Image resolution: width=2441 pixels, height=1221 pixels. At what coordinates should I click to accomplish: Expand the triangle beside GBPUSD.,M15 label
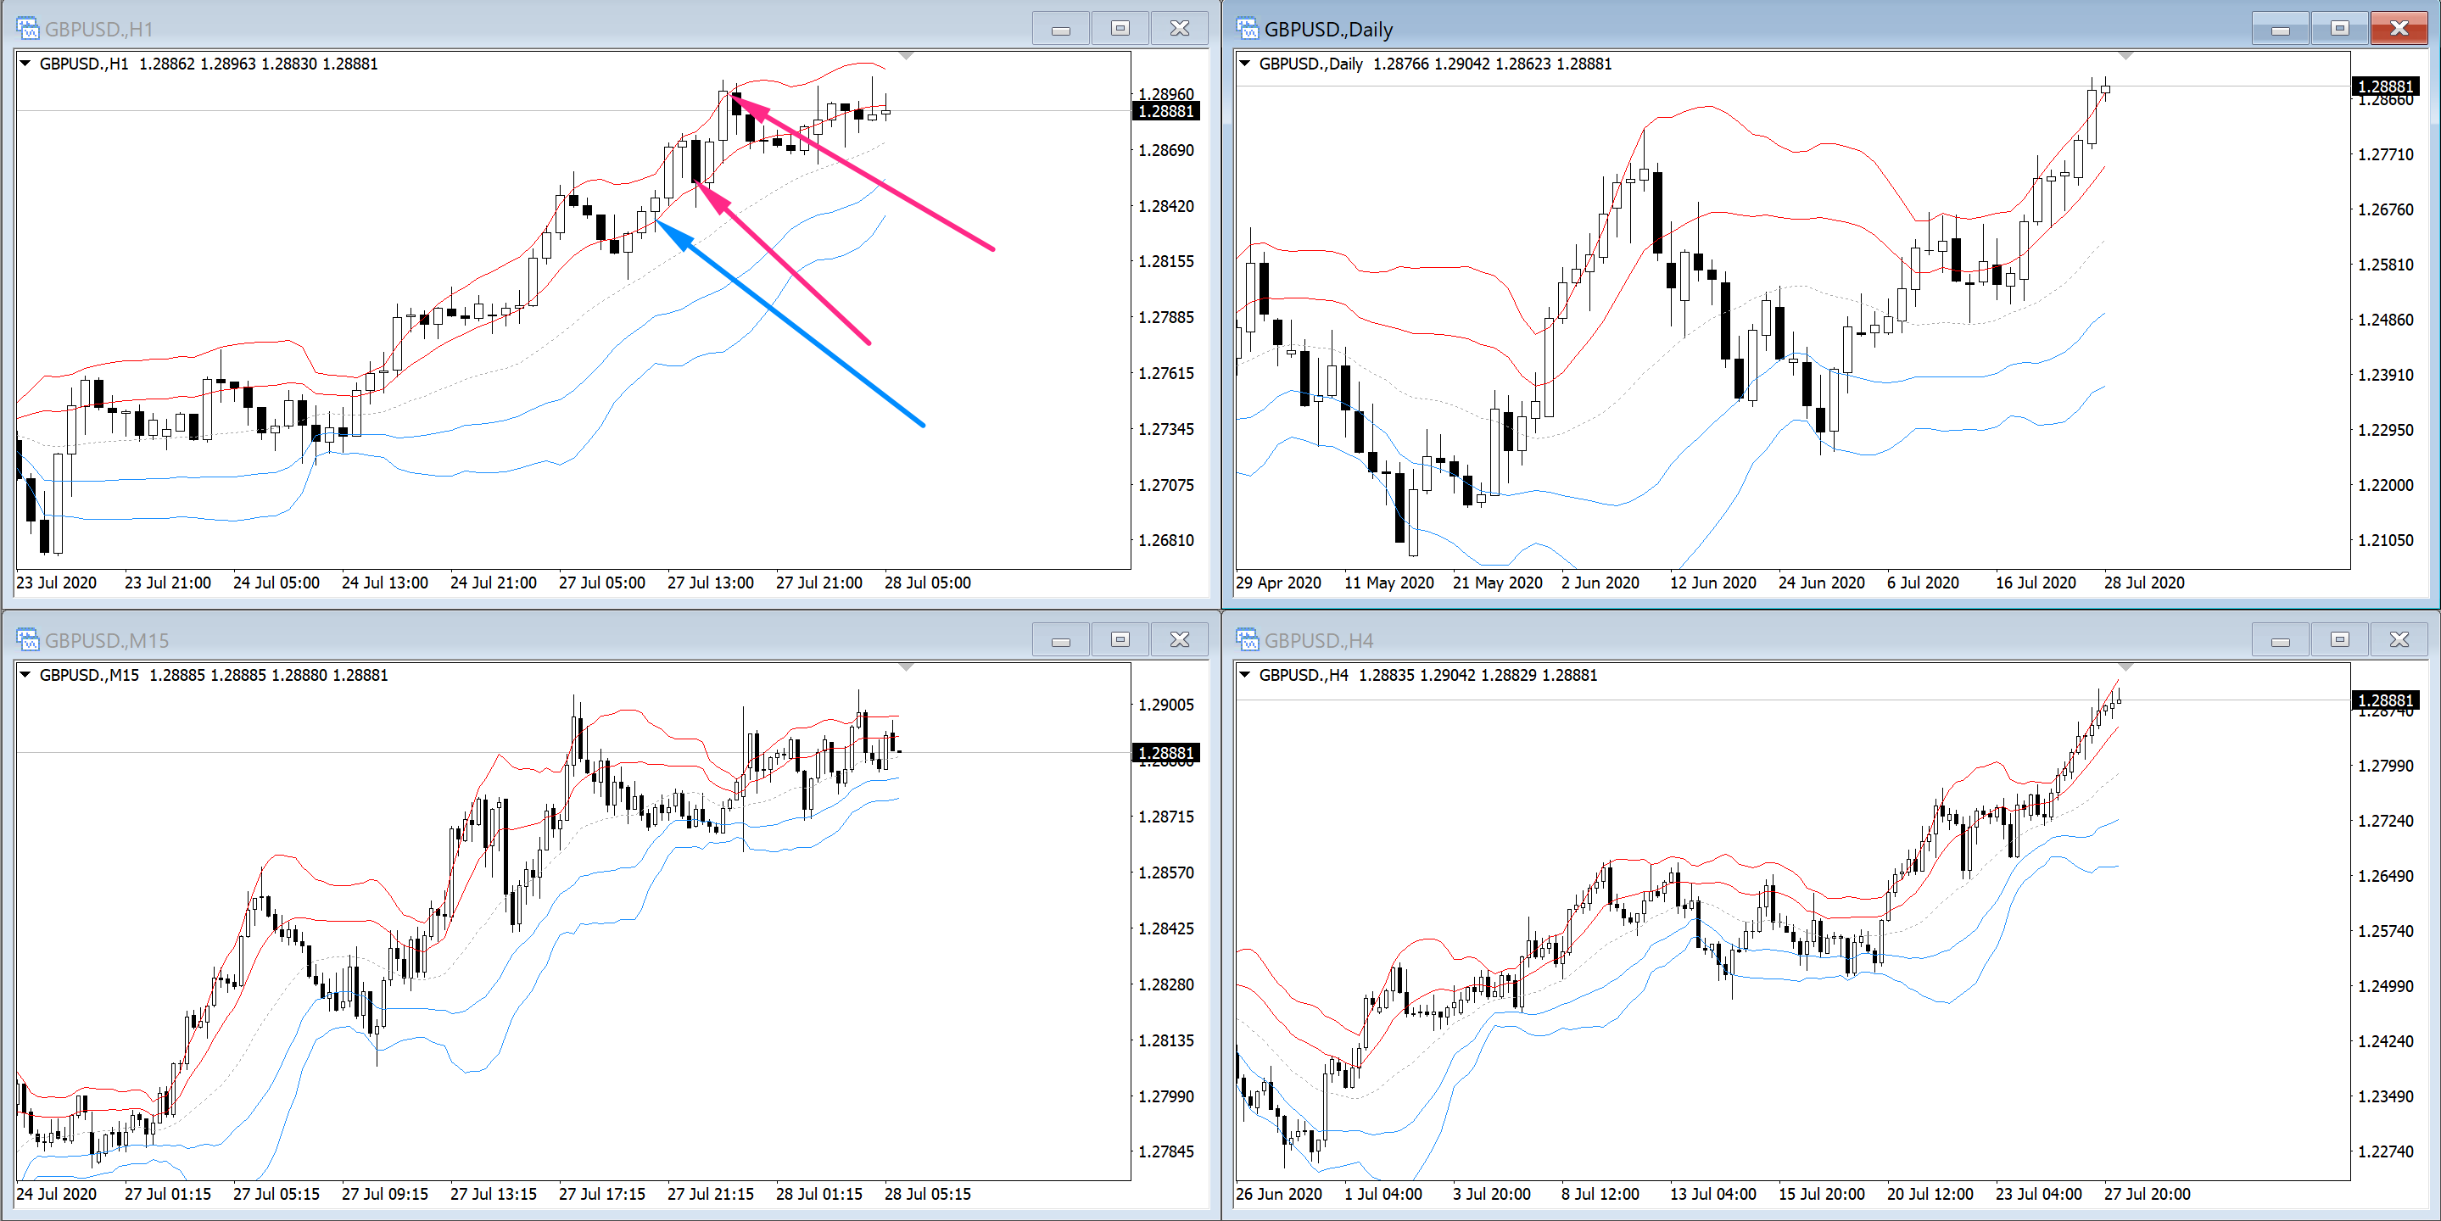(x=25, y=674)
